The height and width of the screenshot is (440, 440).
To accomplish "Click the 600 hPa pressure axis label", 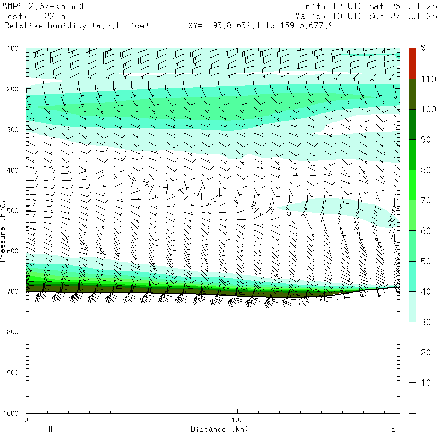I will (x=13, y=251).
